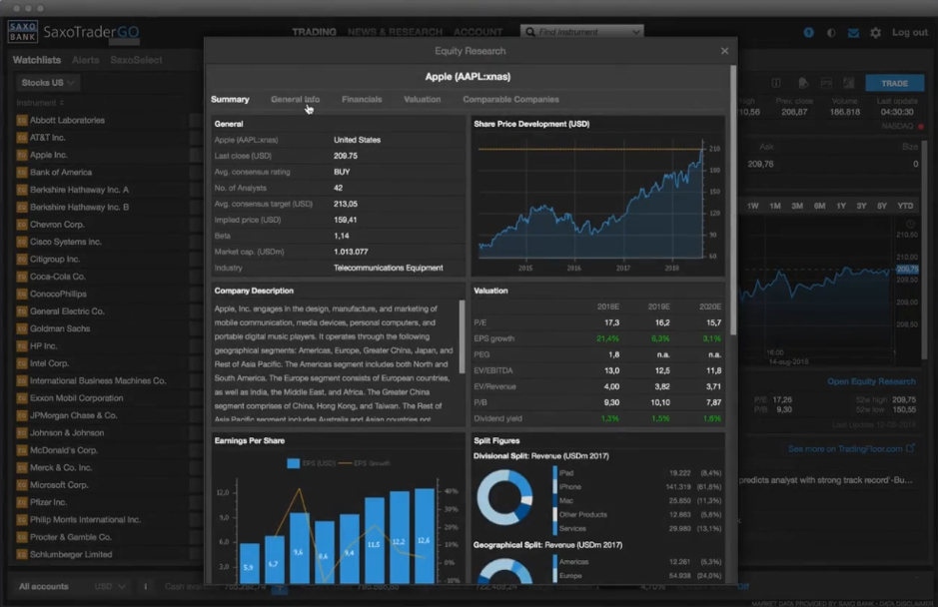
Task: Click the icon beside Coca-Cola Co.
Action: (x=22, y=277)
